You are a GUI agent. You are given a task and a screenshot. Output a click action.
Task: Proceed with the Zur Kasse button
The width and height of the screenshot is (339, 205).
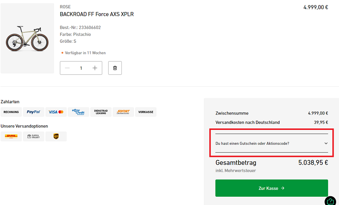pyautogui.click(x=272, y=188)
